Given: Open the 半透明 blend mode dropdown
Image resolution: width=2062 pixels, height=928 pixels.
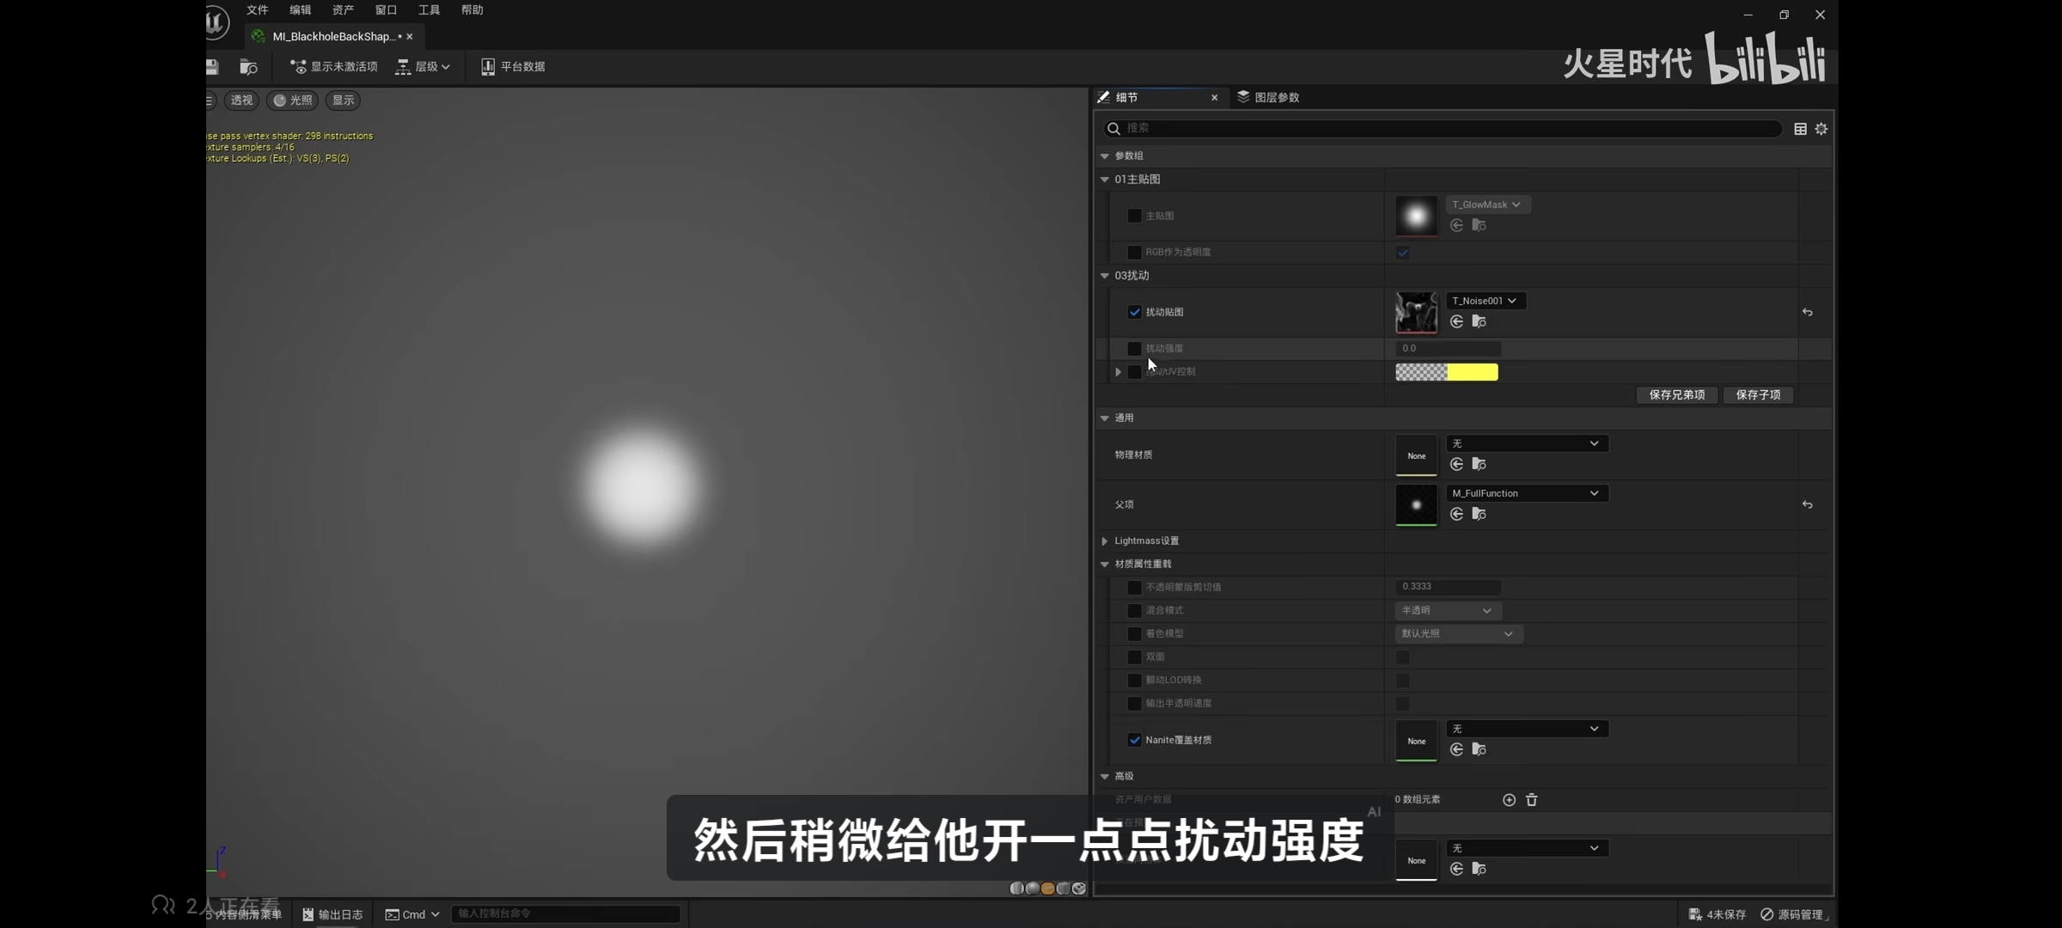Looking at the screenshot, I should [x=1447, y=610].
